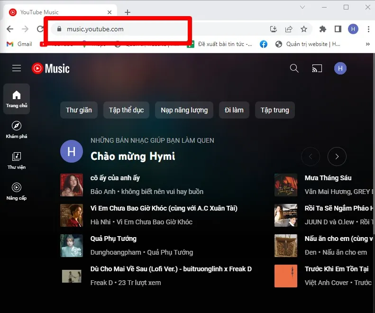This screenshot has height=313, width=375.
Task: Open the Quản trị website bookmark
Action: pyautogui.click(x=308, y=44)
